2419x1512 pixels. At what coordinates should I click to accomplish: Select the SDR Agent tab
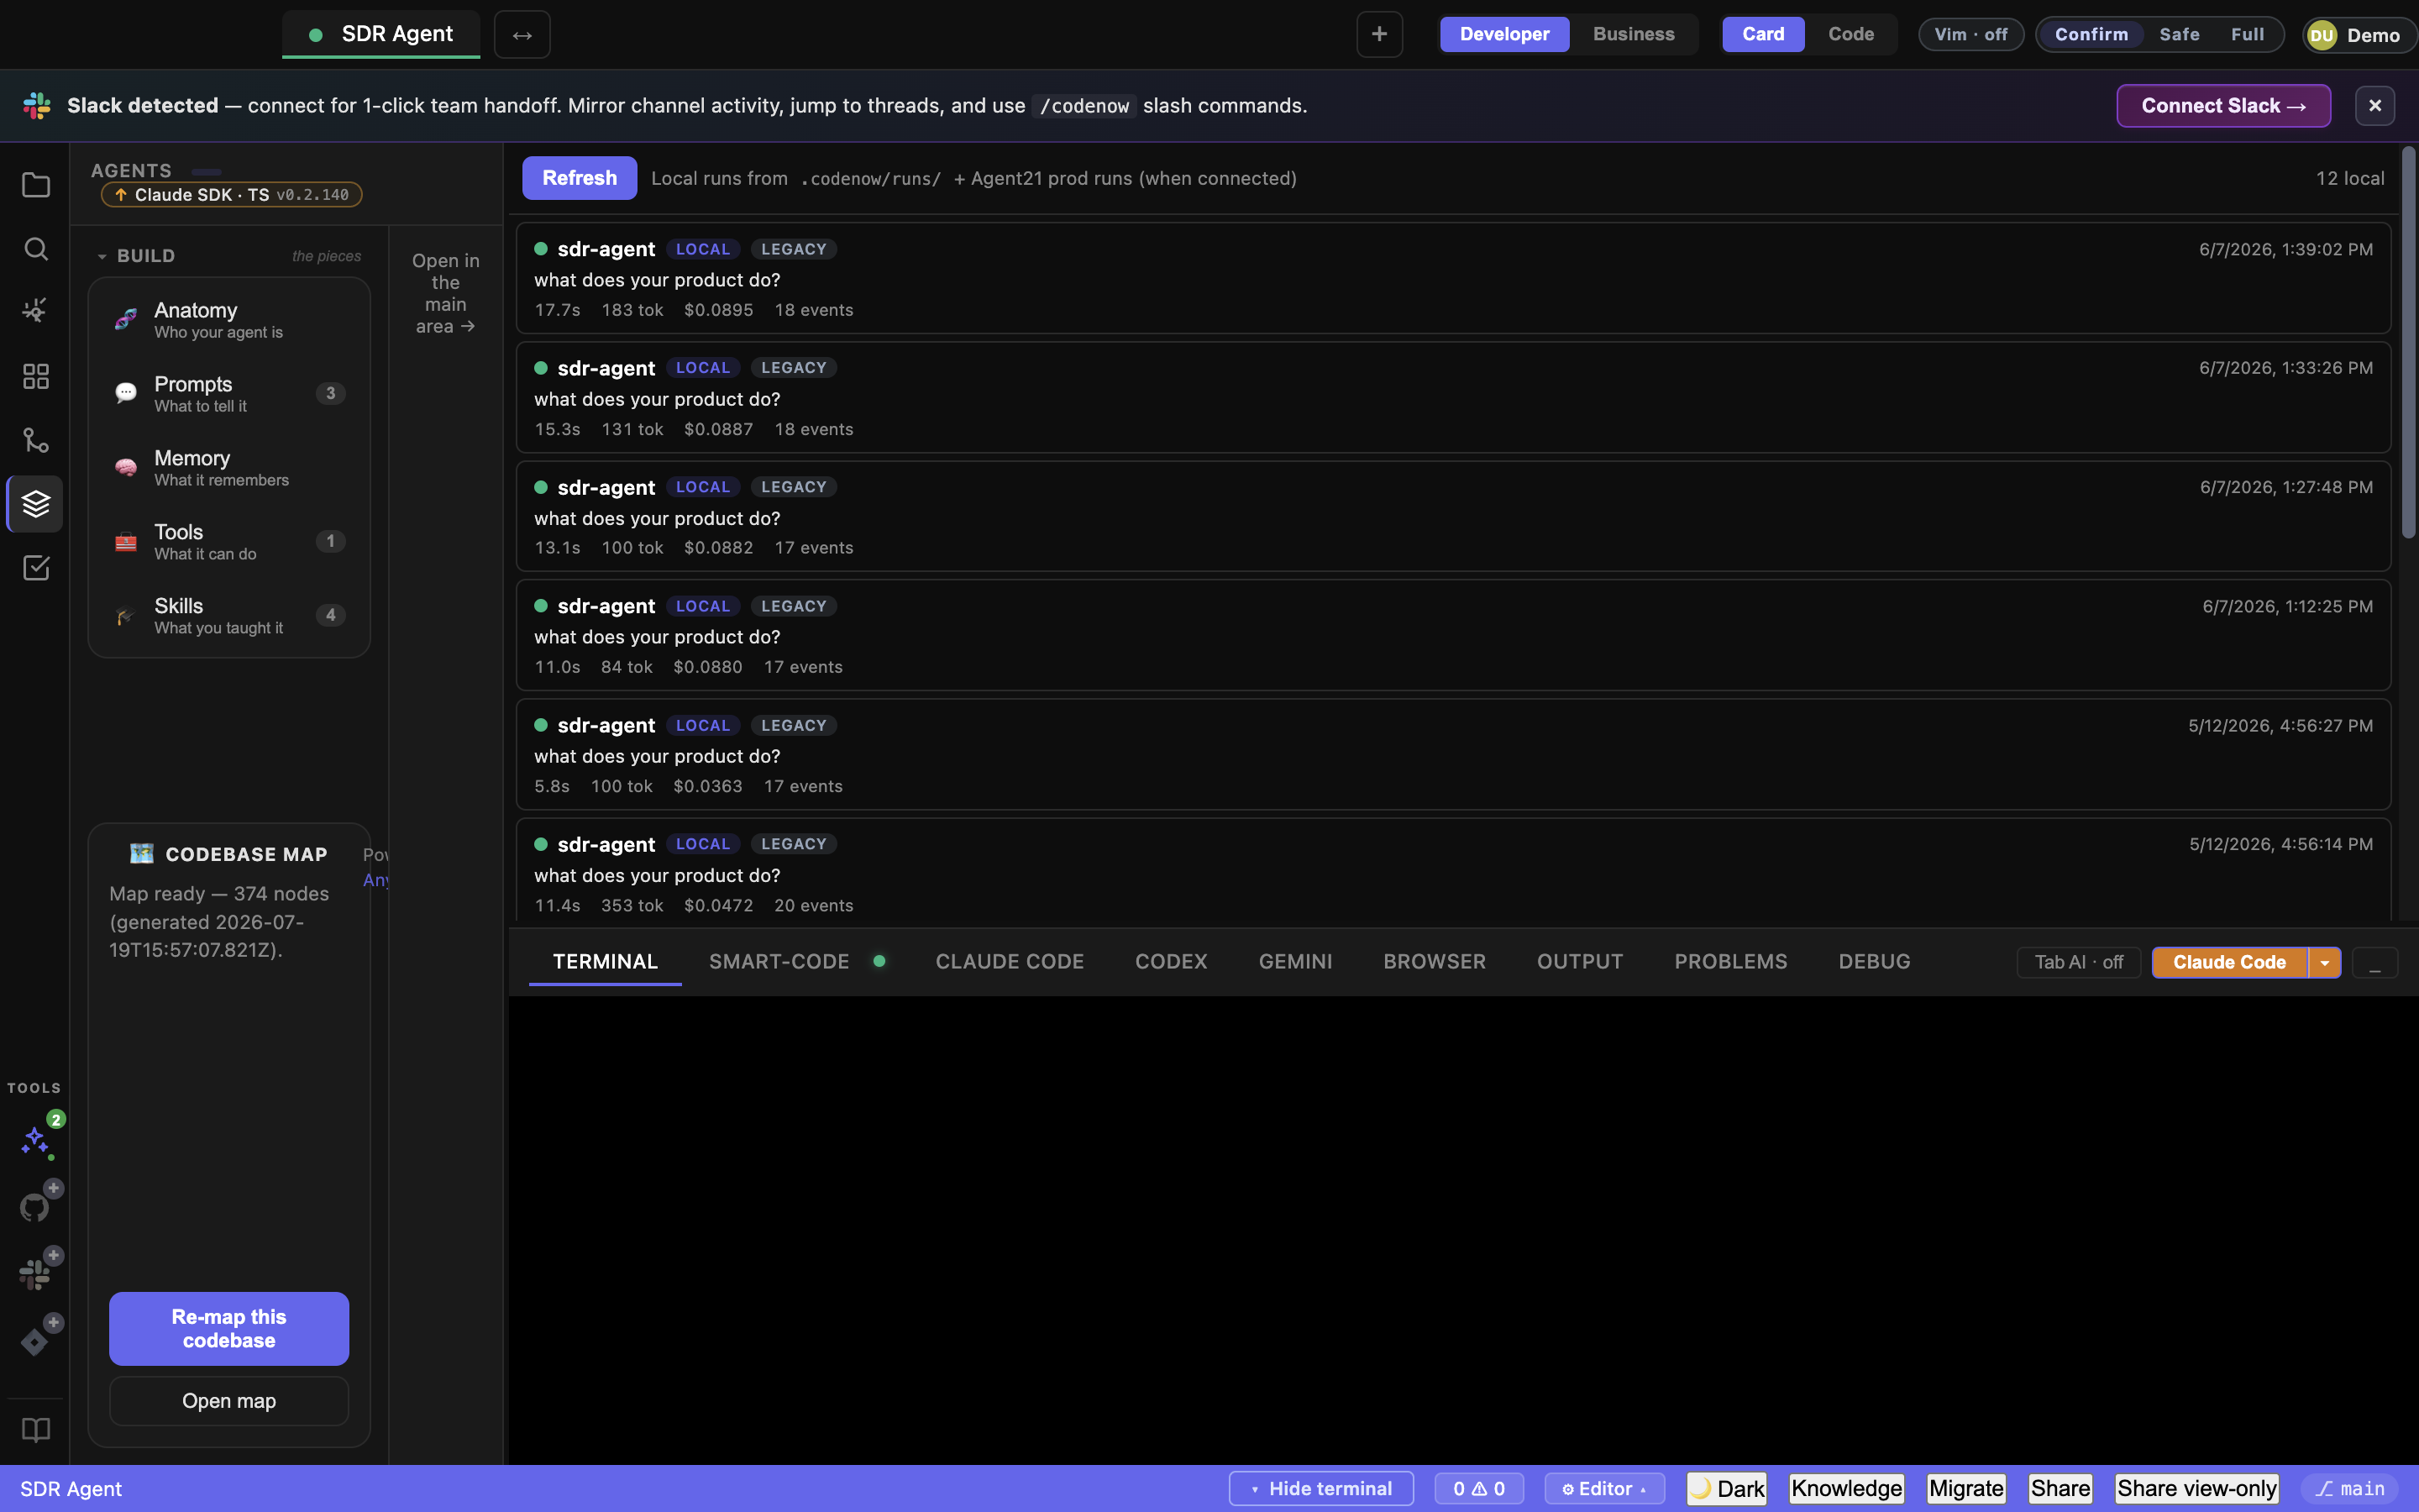380,34
